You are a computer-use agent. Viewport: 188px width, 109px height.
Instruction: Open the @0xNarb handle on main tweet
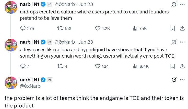(x=30, y=86)
